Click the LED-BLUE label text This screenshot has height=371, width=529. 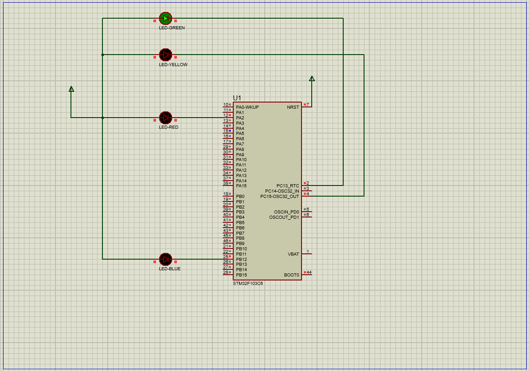(170, 269)
